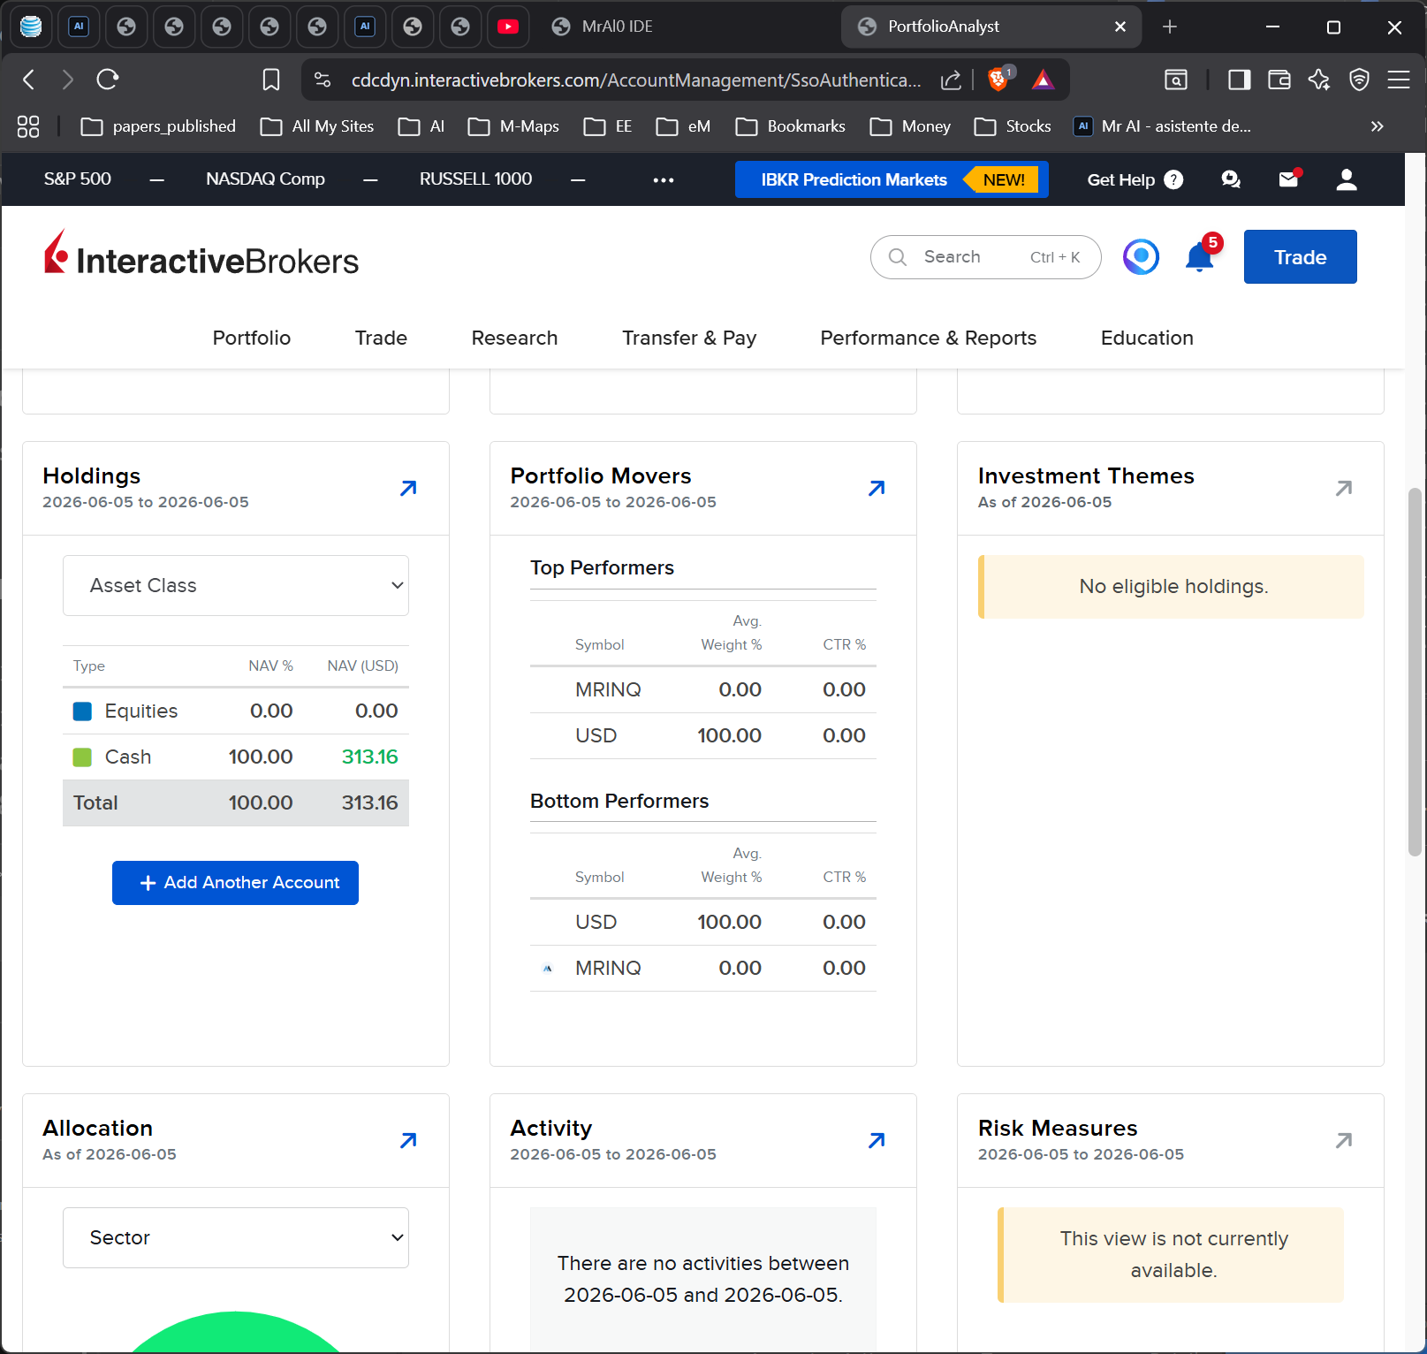Open the user account profile icon
This screenshot has width=1427, height=1354.
click(1347, 179)
